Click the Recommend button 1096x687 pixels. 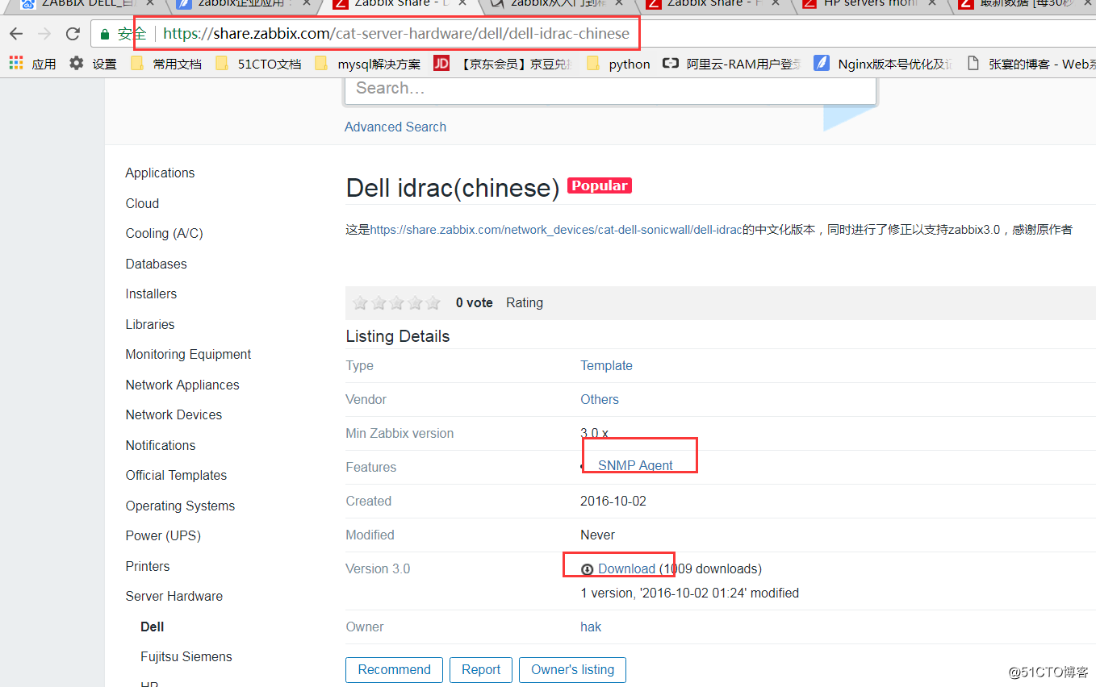point(395,669)
